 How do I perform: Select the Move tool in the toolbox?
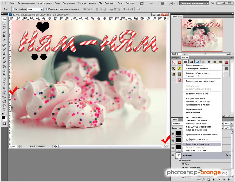(4, 19)
